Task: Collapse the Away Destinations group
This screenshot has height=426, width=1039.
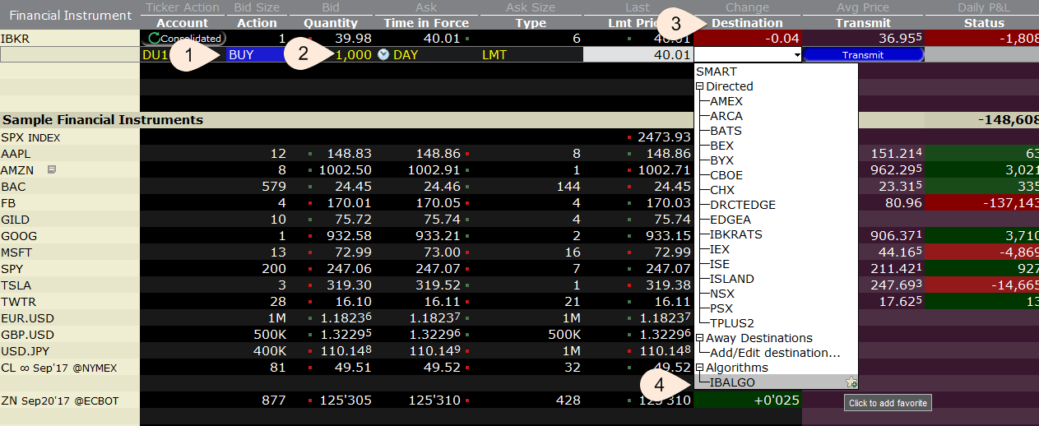Action: (699, 338)
